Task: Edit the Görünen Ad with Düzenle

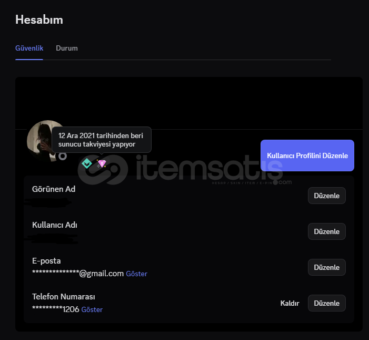Action: coord(327,196)
